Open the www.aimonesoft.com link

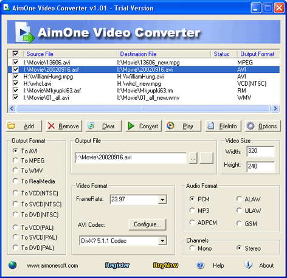(x=52, y=265)
